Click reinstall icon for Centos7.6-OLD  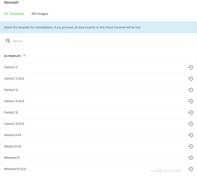tap(191, 101)
